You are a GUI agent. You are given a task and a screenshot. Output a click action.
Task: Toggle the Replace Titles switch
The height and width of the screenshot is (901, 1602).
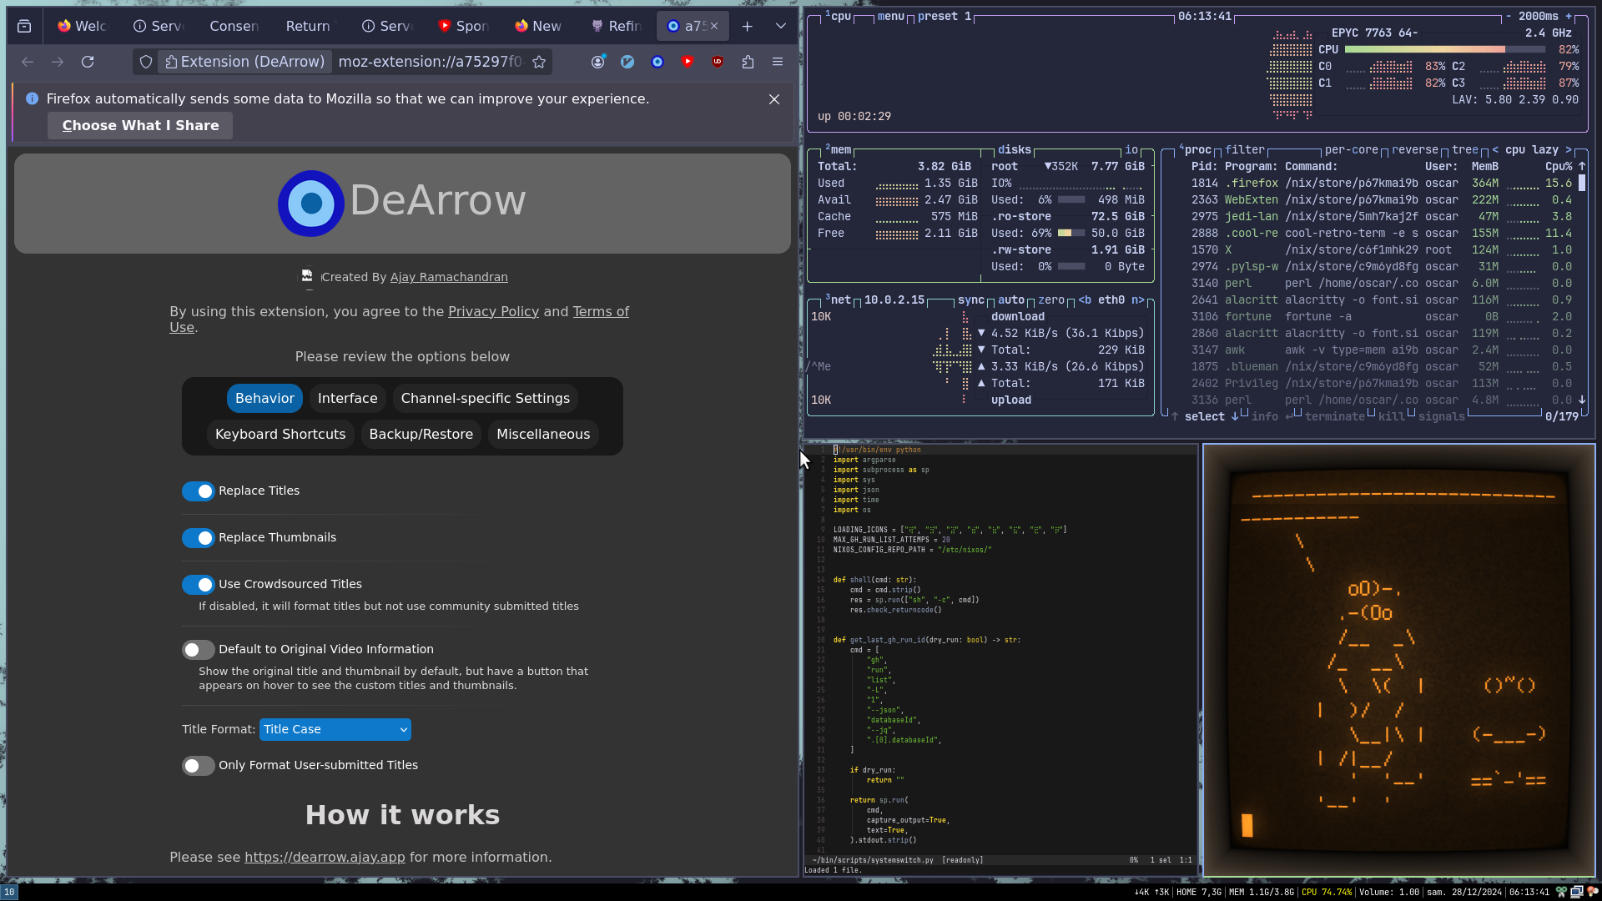pyautogui.click(x=199, y=491)
